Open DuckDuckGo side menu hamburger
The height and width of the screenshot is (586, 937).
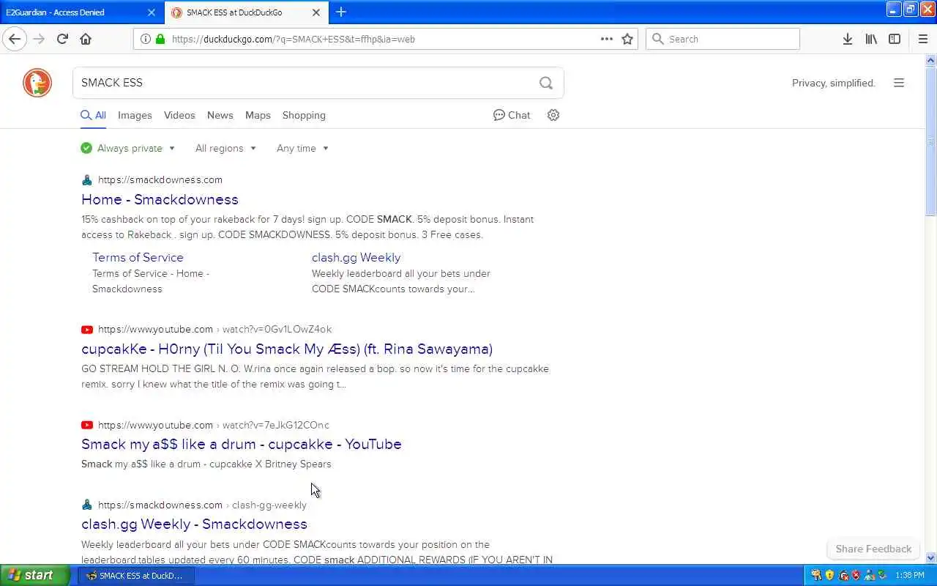(x=899, y=83)
